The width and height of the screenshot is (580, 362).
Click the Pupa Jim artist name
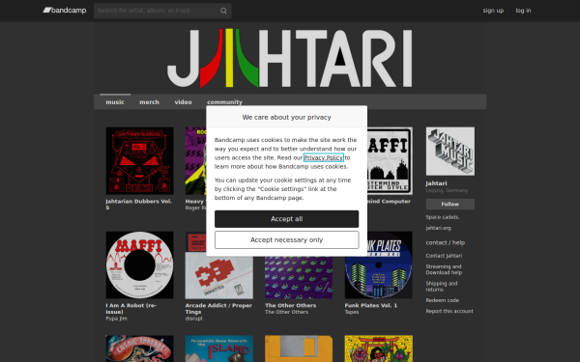click(117, 319)
